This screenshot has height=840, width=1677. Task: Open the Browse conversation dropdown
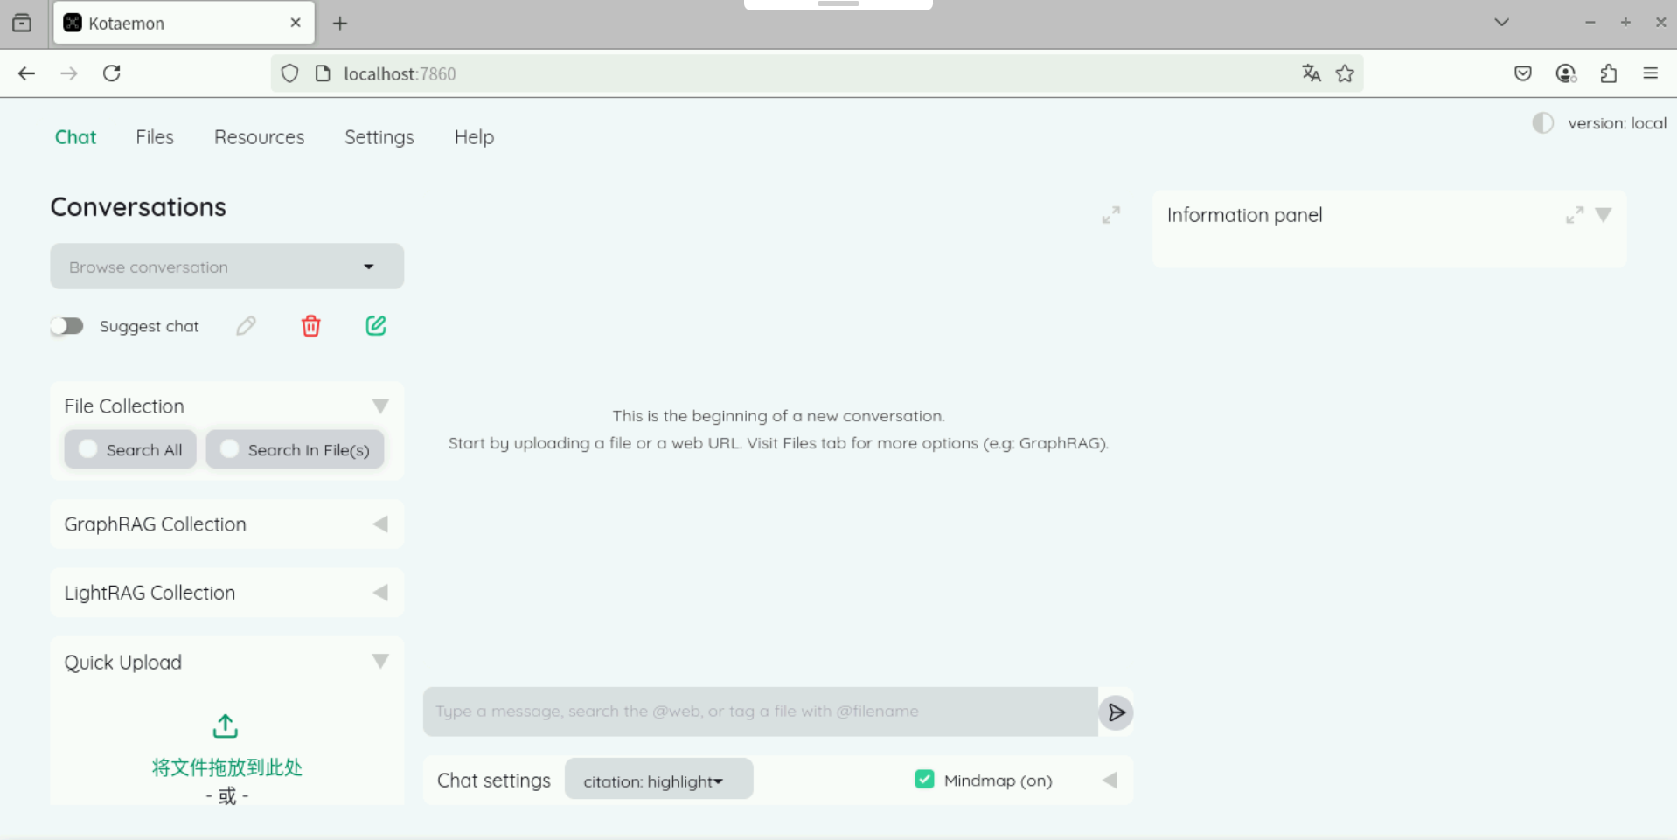226,267
